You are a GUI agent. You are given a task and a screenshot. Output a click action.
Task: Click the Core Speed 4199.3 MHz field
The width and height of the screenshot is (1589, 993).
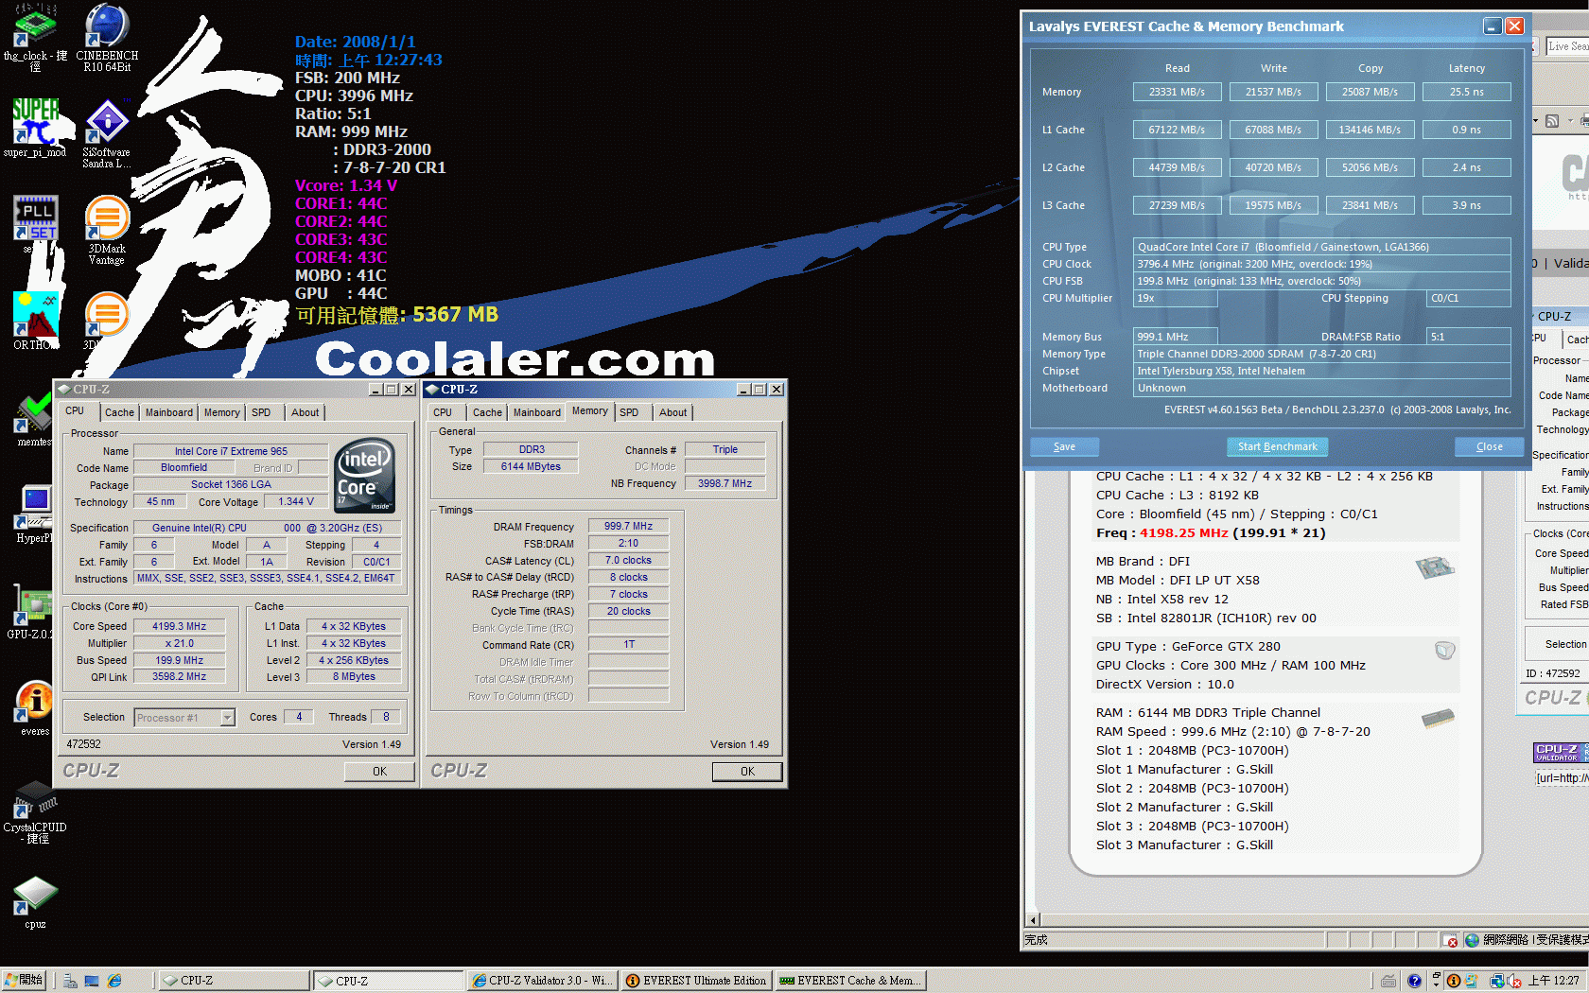tap(180, 626)
